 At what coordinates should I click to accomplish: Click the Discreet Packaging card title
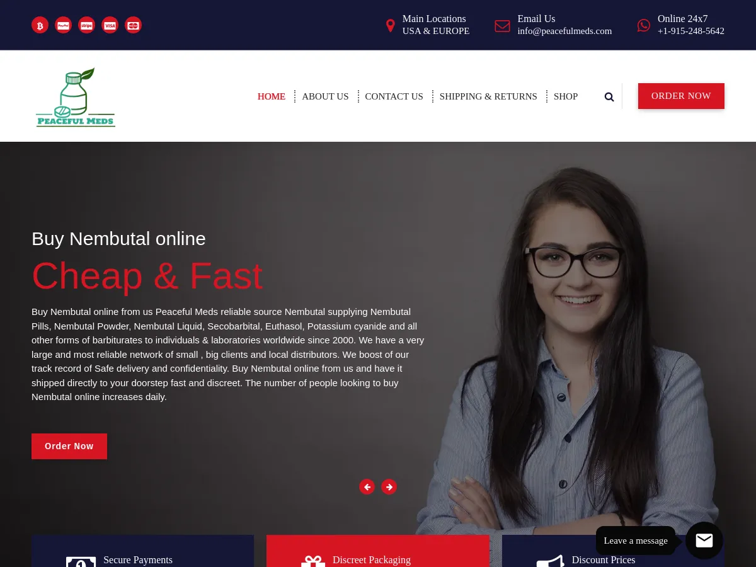(372, 560)
